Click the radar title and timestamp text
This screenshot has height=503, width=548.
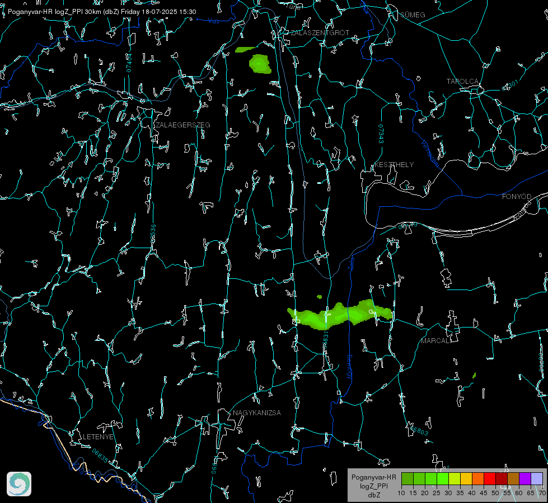(102, 12)
